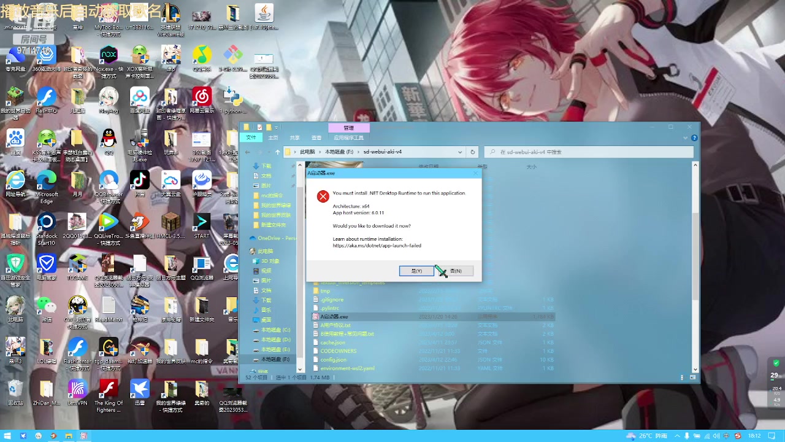Screen dimensions: 785x442
Task: Click the File Explorer taskbar icon
Action: click(69, 436)
